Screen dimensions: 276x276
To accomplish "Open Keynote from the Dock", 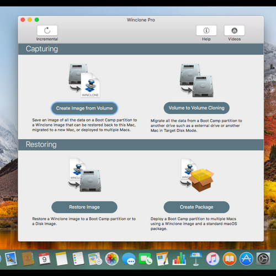I will click(196, 259).
